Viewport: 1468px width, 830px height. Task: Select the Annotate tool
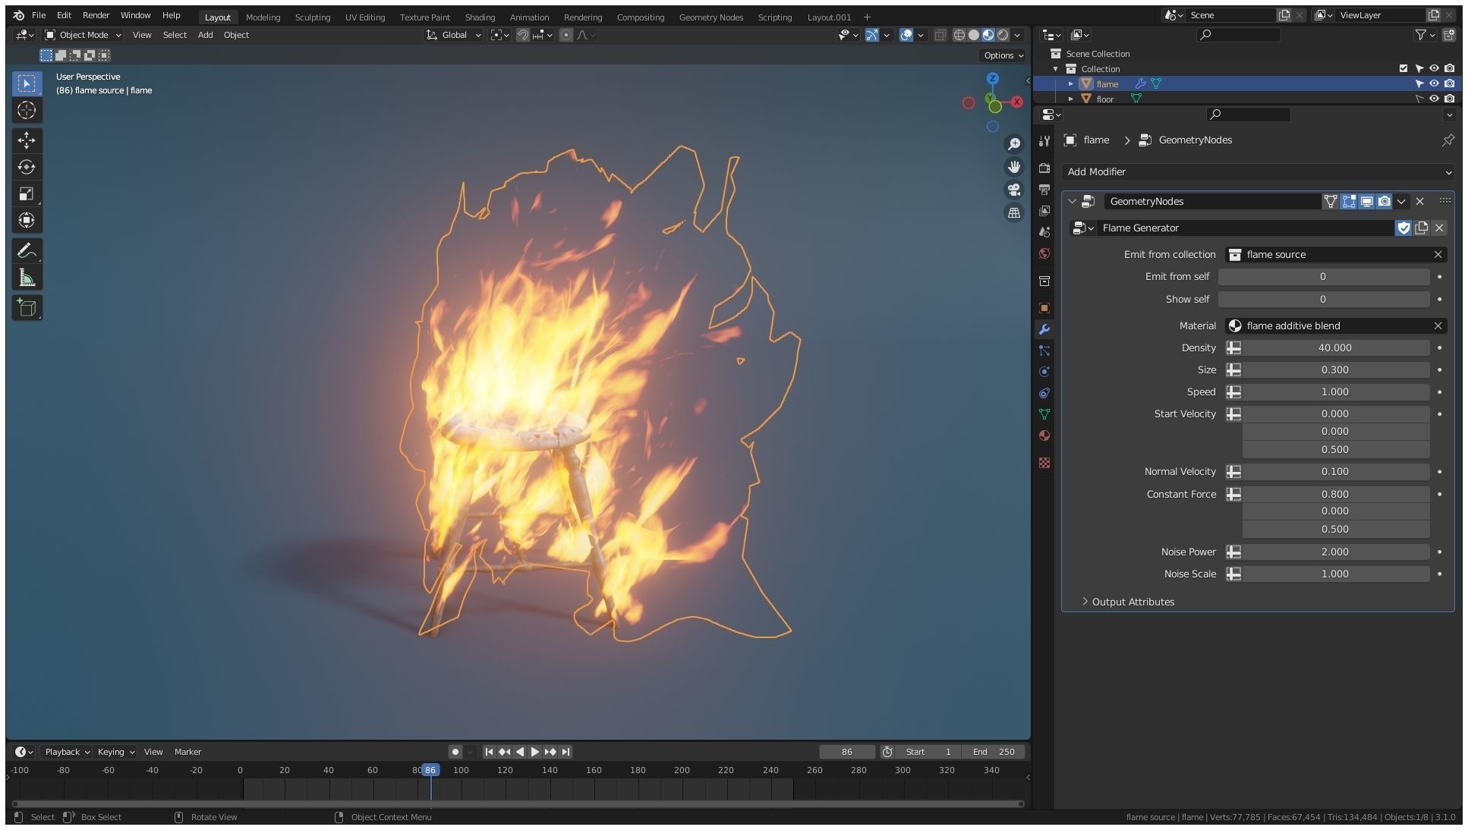(x=27, y=250)
